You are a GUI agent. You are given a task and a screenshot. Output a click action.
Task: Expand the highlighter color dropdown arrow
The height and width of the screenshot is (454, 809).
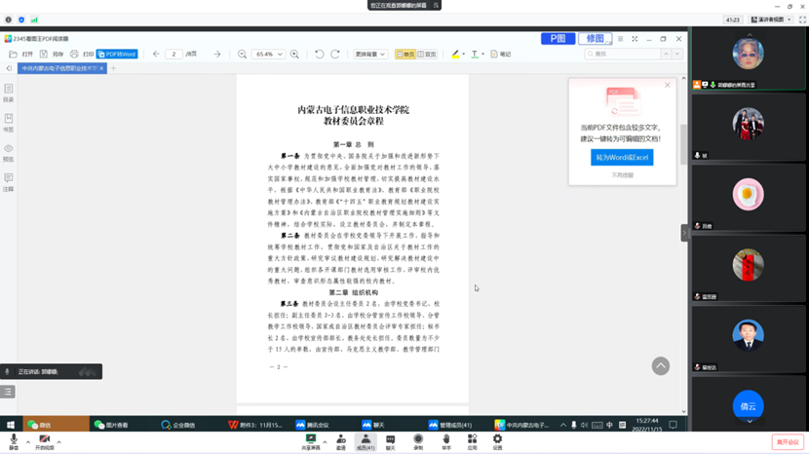pos(464,55)
